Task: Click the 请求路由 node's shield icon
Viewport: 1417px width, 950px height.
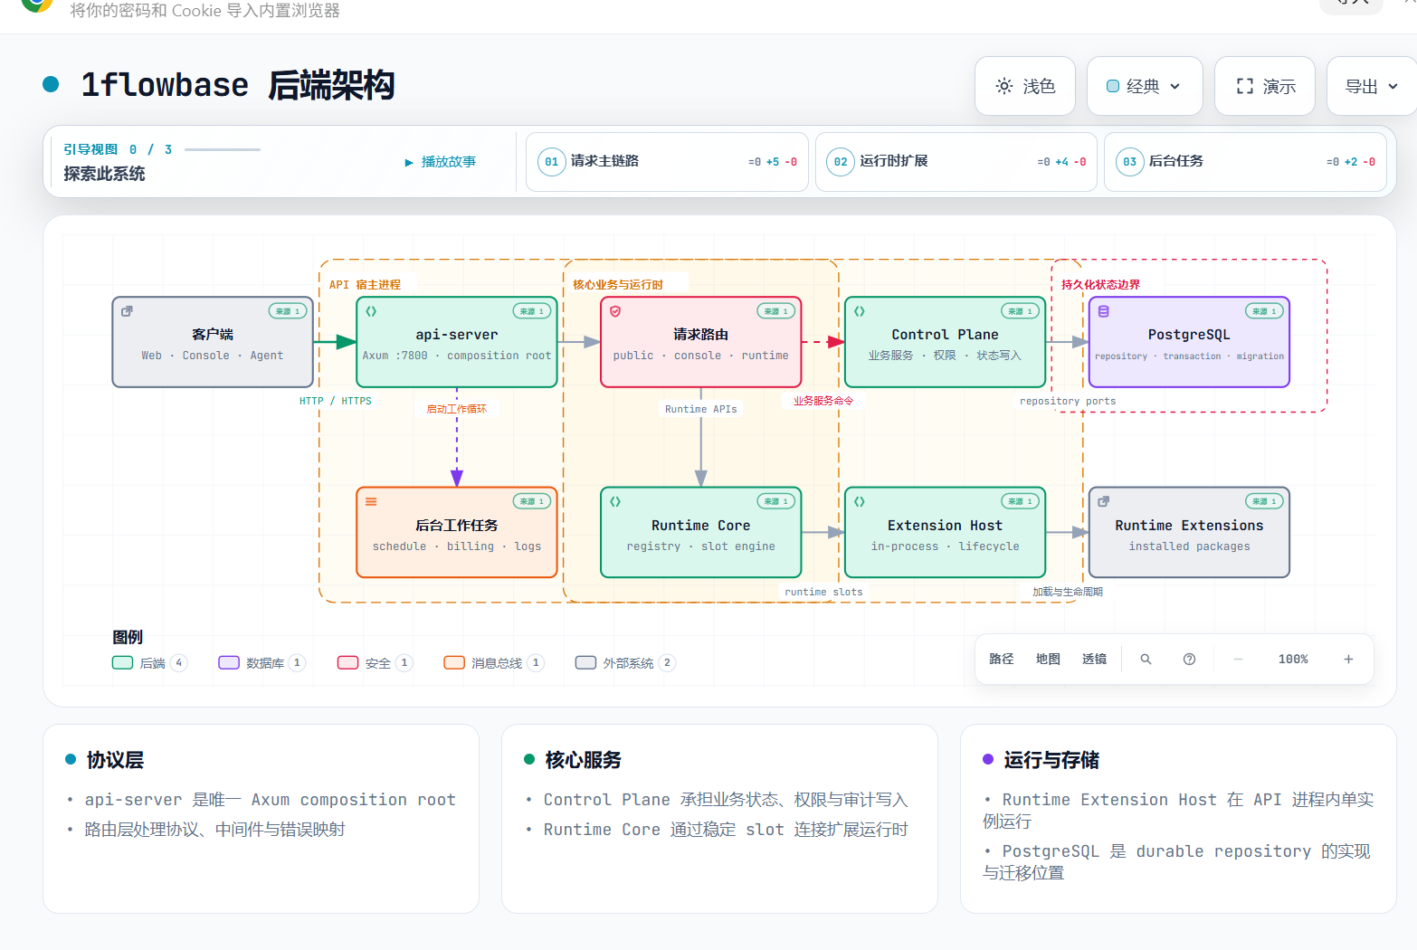Action: click(x=615, y=311)
